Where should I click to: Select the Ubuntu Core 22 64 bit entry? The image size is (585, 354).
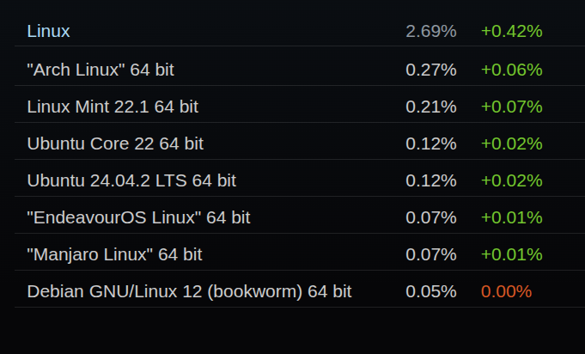tap(115, 143)
